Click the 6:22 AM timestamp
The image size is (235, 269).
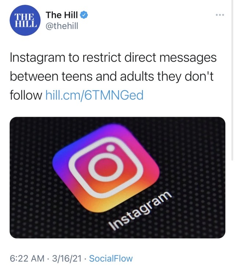27,258
